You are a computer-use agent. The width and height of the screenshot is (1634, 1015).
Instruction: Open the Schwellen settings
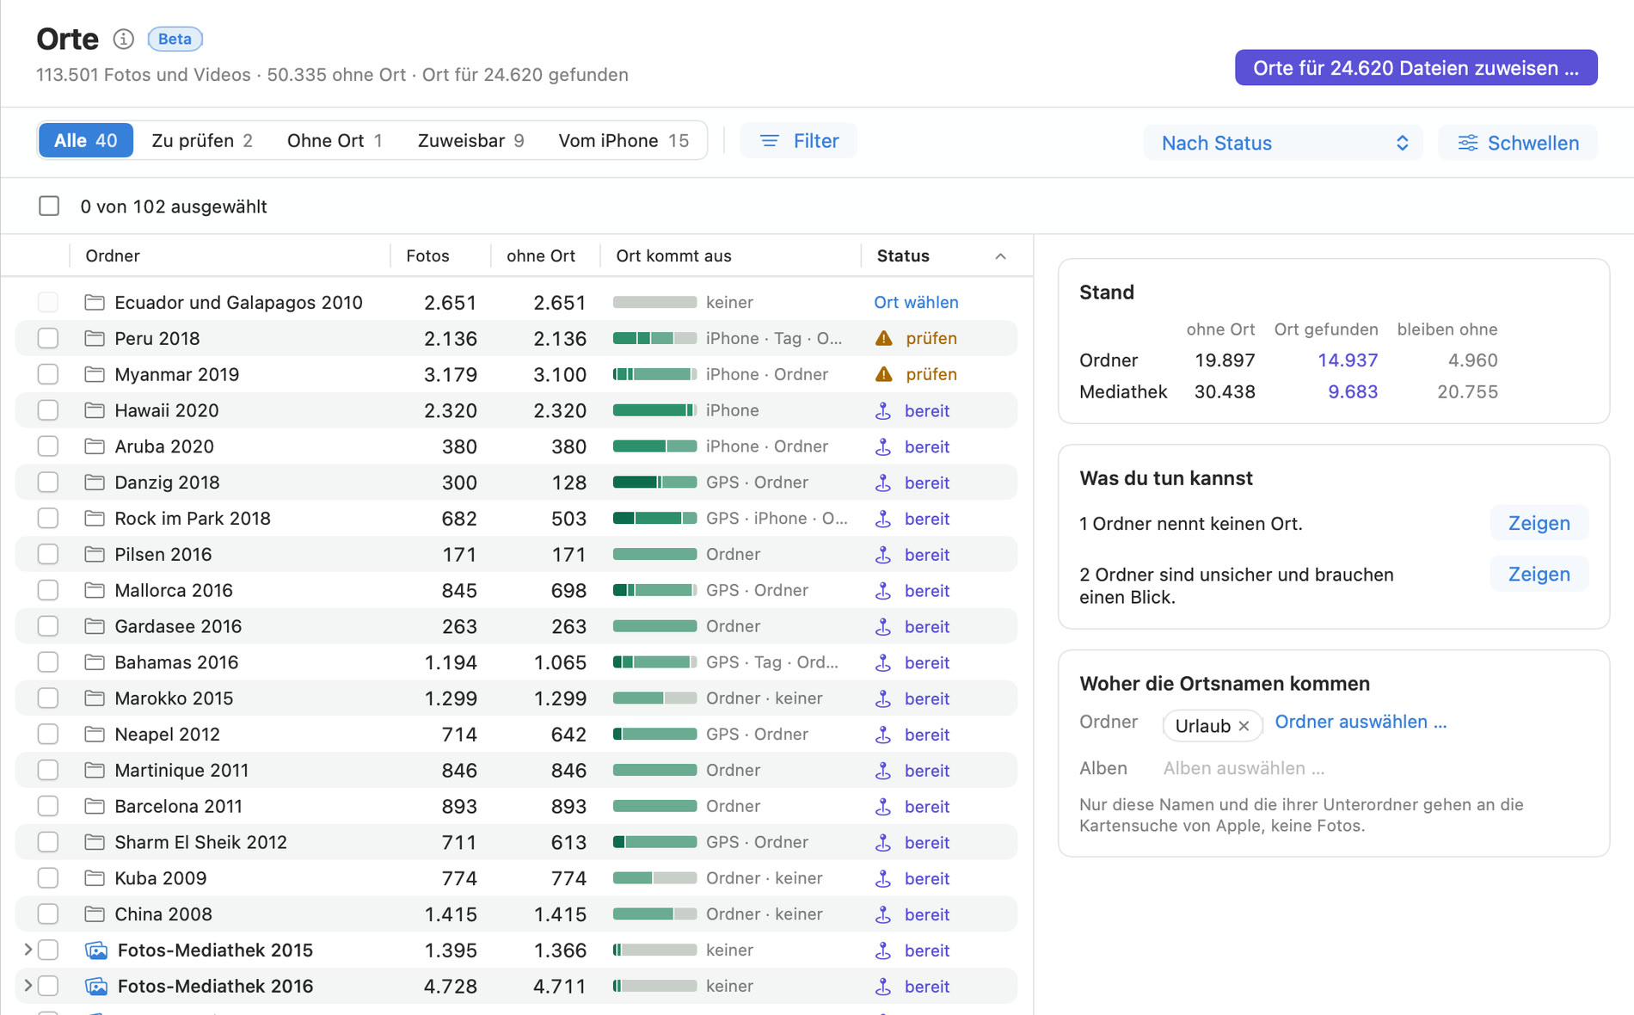point(1518,143)
